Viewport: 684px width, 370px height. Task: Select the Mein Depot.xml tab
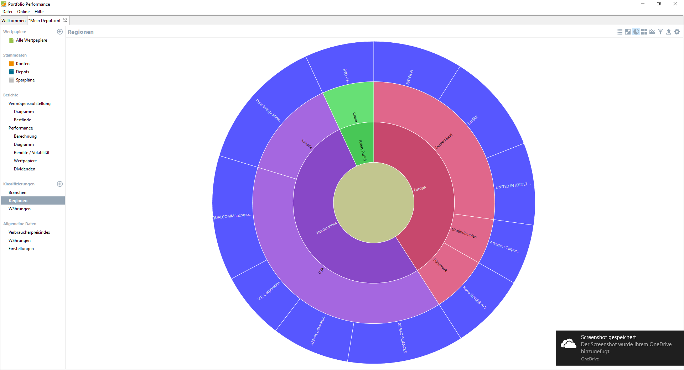pyautogui.click(x=45, y=20)
